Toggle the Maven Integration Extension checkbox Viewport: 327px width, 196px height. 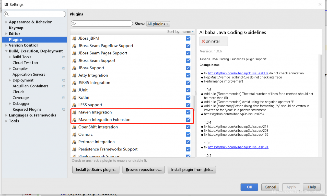coord(188,120)
